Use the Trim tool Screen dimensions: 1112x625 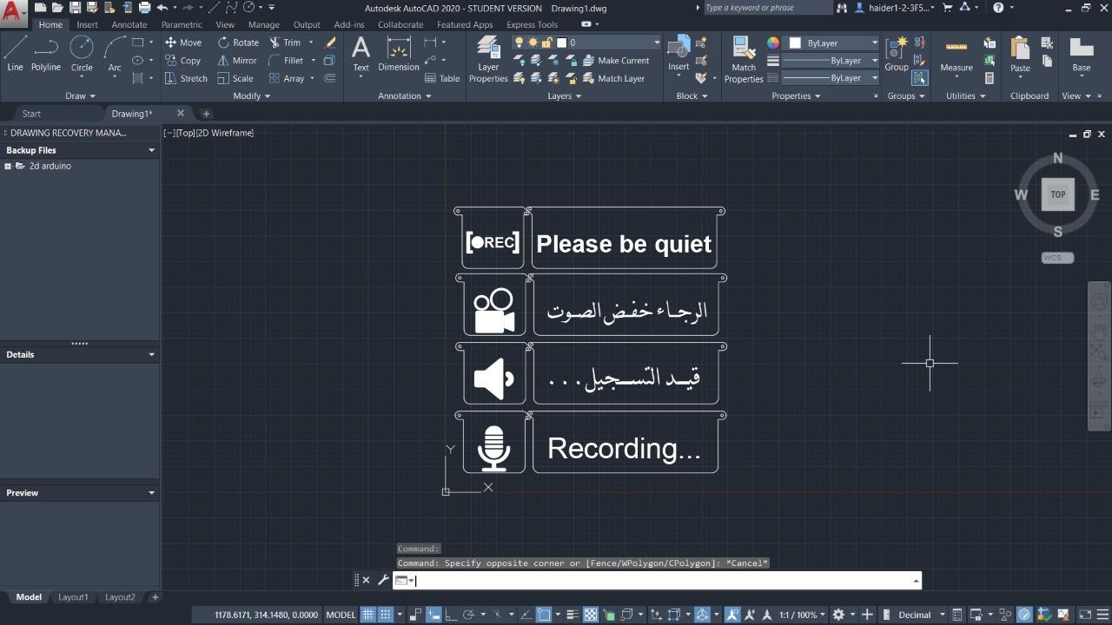(x=285, y=43)
